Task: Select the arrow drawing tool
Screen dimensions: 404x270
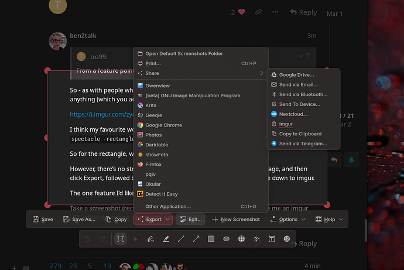Action: click(x=196, y=239)
